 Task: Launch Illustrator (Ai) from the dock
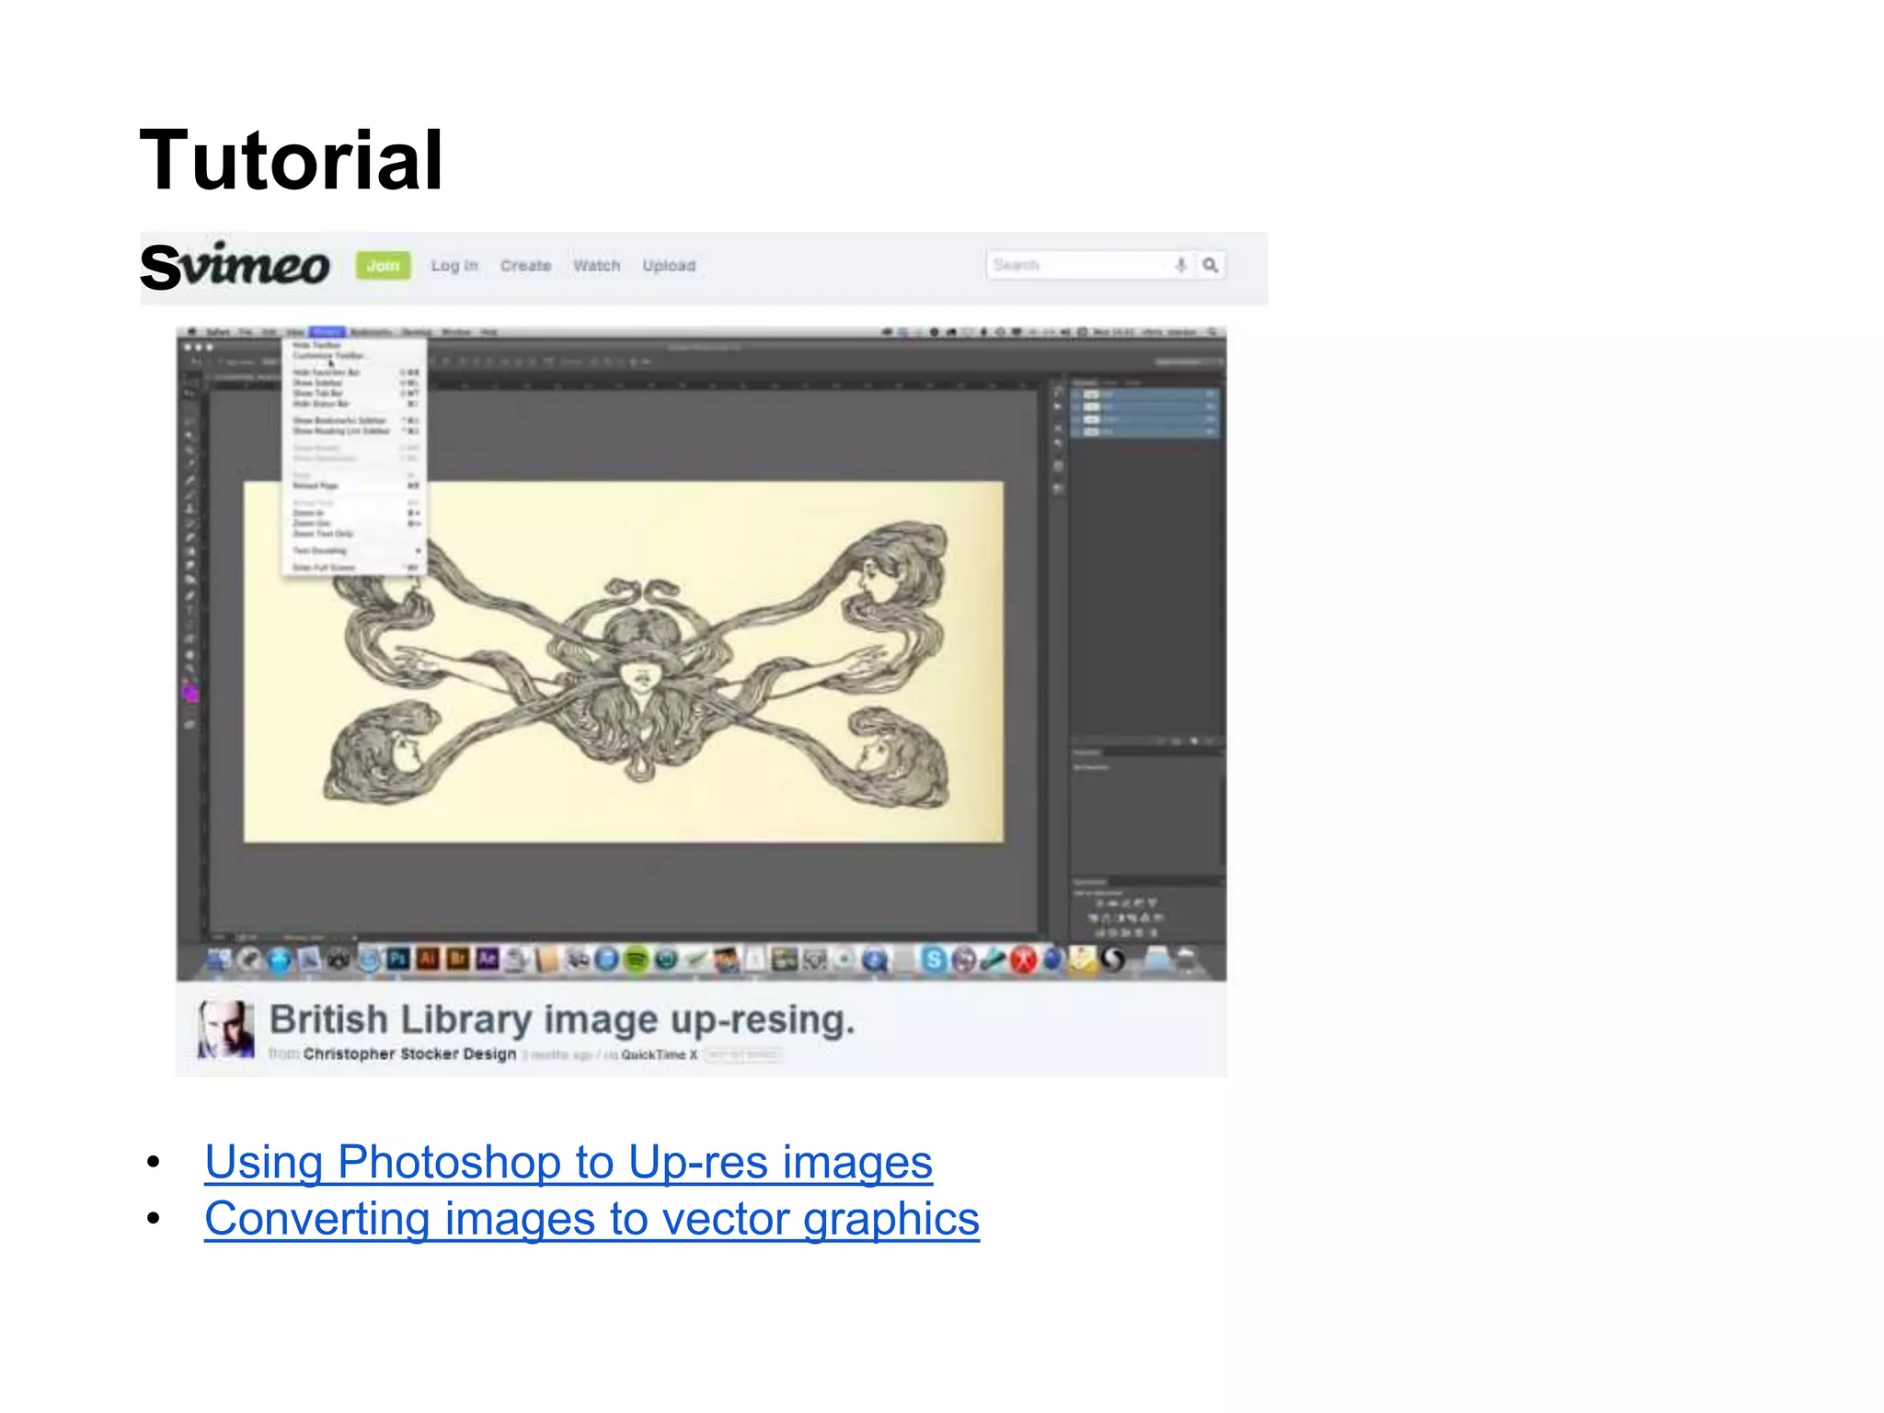click(428, 959)
